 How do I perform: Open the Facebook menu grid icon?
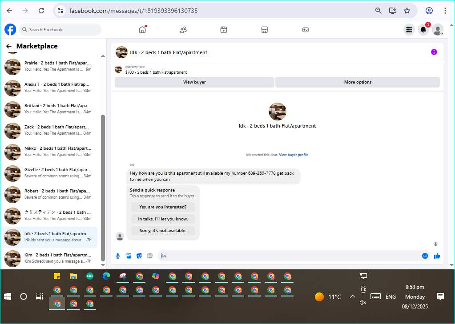409,30
